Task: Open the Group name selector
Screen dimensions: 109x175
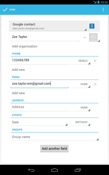Action: click(x=55, y=137)
